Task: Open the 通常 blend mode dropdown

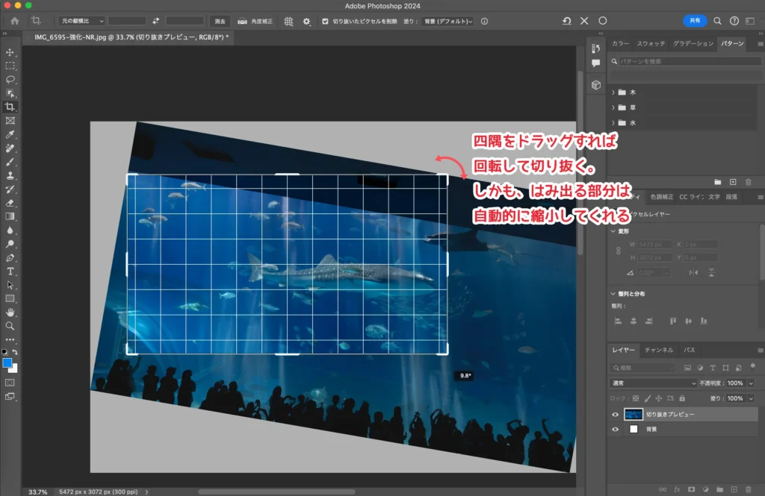Action: point(653,383)
